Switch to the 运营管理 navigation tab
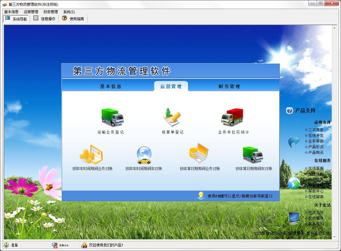Image resolution: width=341 pixels, height=251 pixels. pyautogui.click(x=171, y=86)
